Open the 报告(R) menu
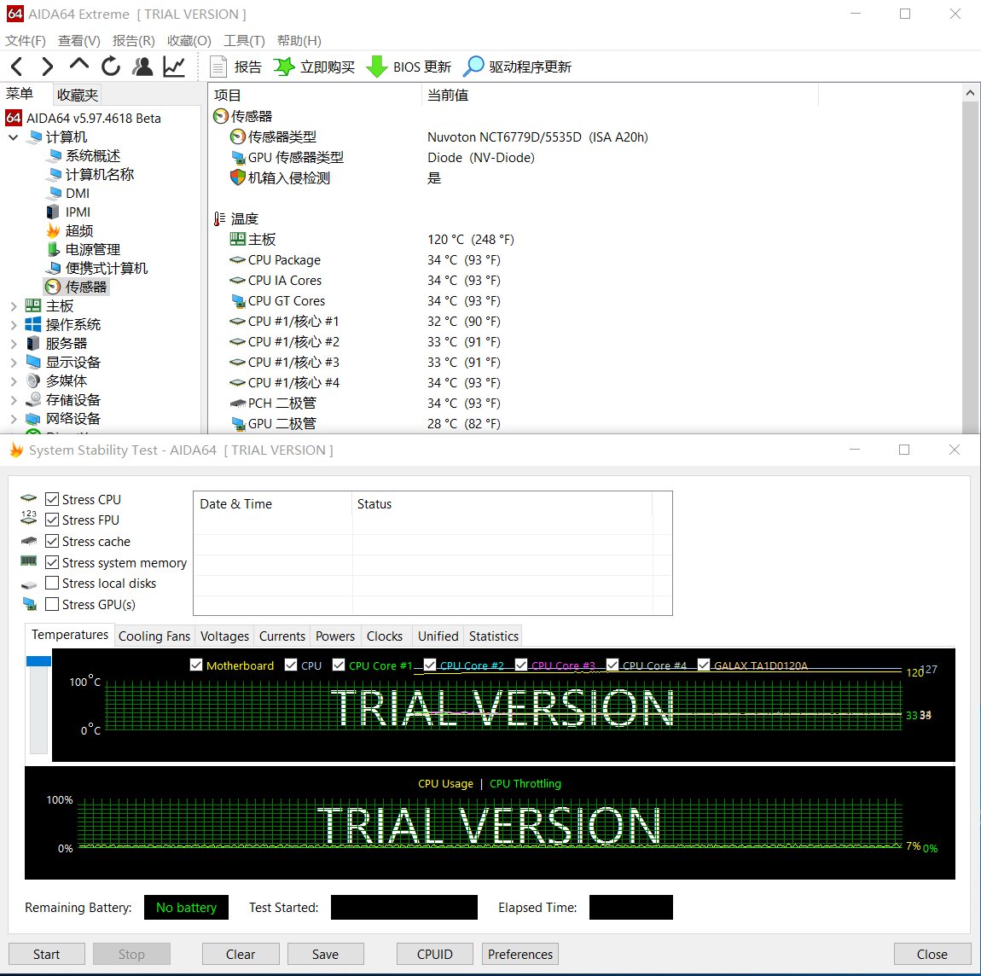 (134, 41)
